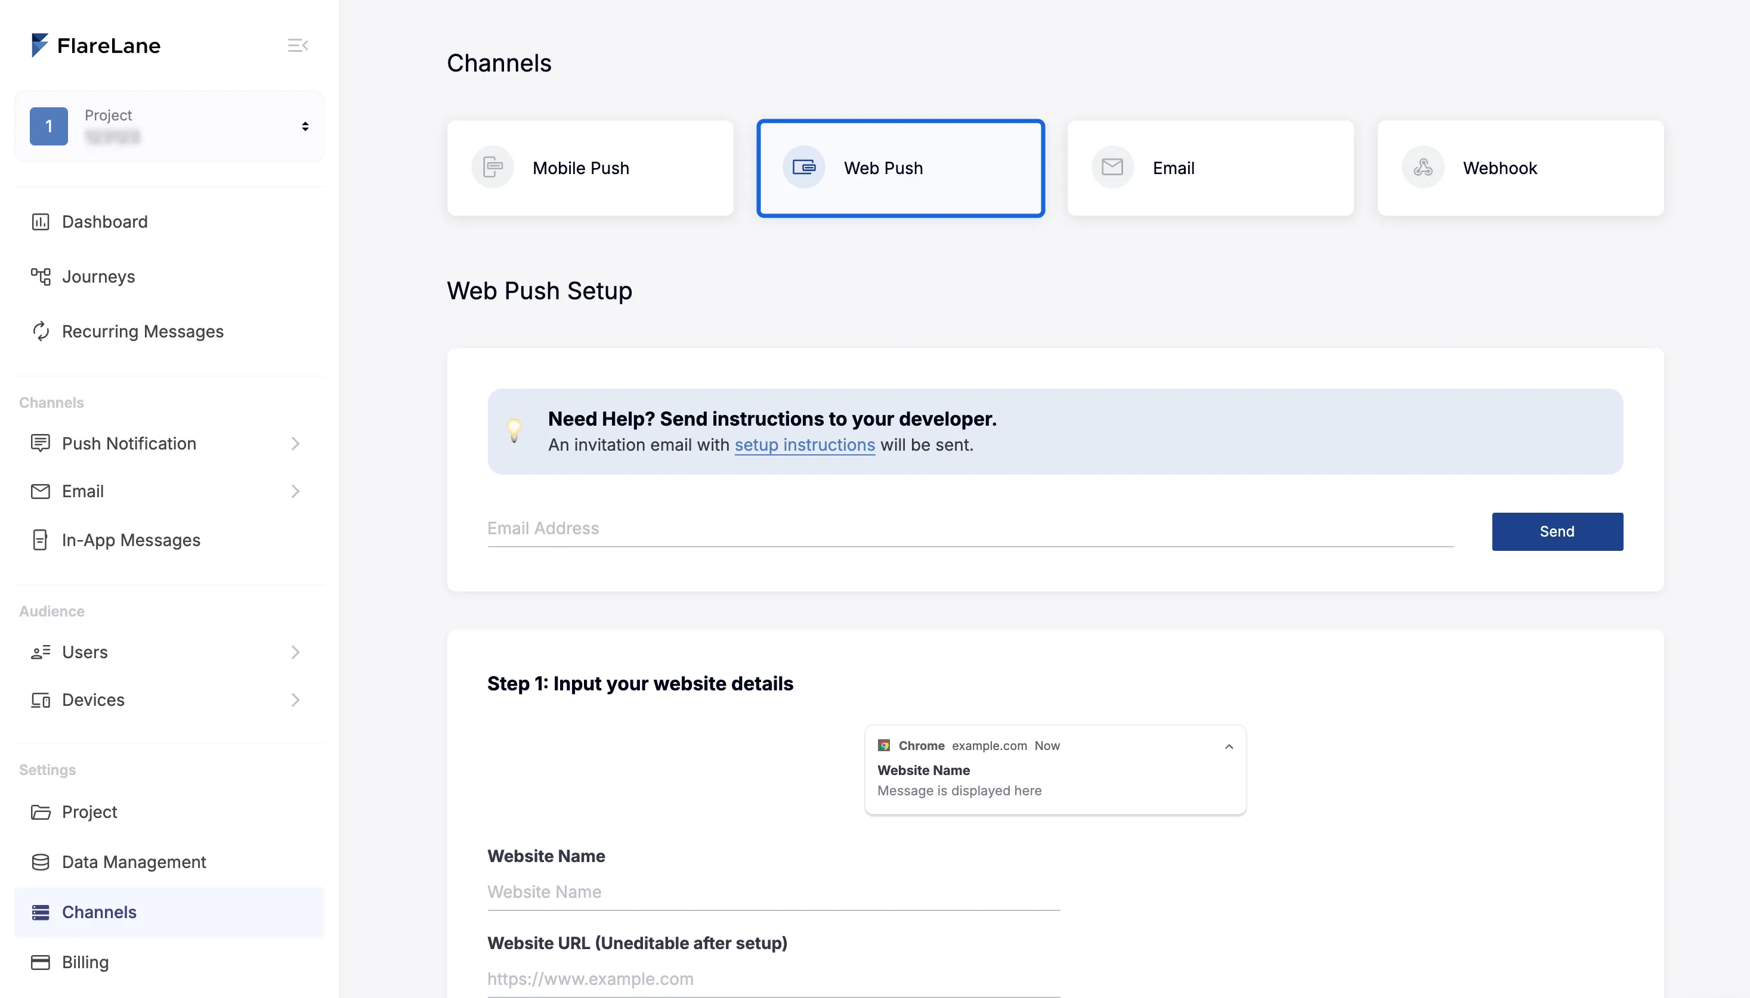
Task: Click the In-App Messages phone icon
Action: [41, 540]
